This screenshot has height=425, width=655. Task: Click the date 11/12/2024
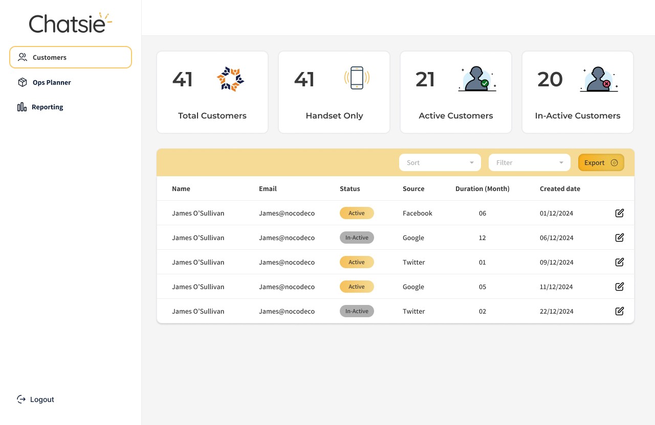click(x=557, y=287)
